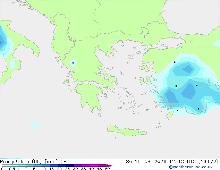
Task: Pick the 10–15 mm legend color swatch
Action: pyautogui.click(x=46, y=165)
